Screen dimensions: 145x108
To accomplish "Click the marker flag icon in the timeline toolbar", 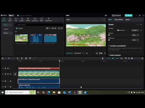I will [30, 58].
